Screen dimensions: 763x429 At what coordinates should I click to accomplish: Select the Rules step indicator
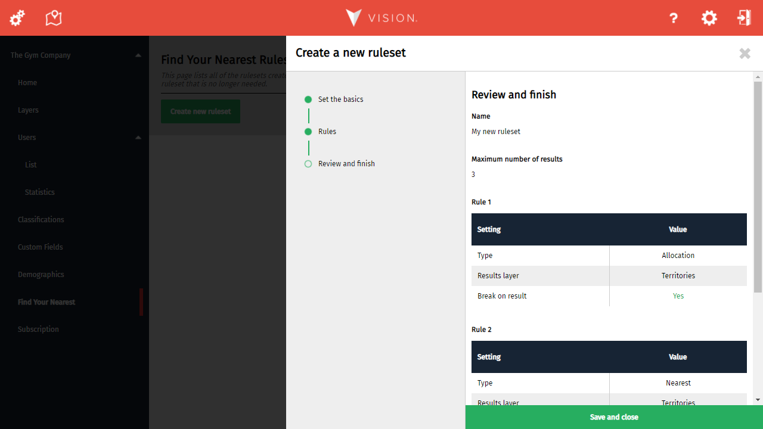coord(327,132)
